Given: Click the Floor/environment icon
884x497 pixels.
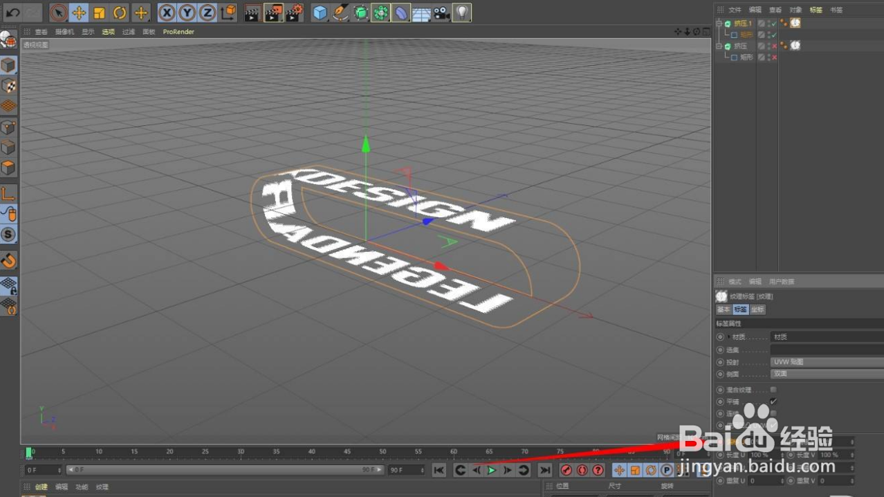Looking at the screenshot, I should click(421, 12).
